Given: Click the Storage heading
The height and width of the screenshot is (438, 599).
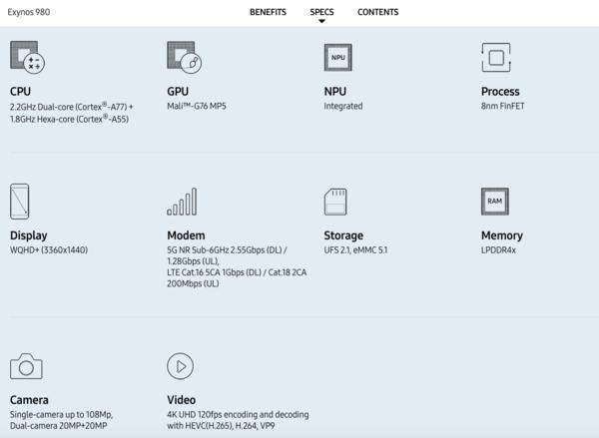Looking at the screenshot, I should [343, 235].
